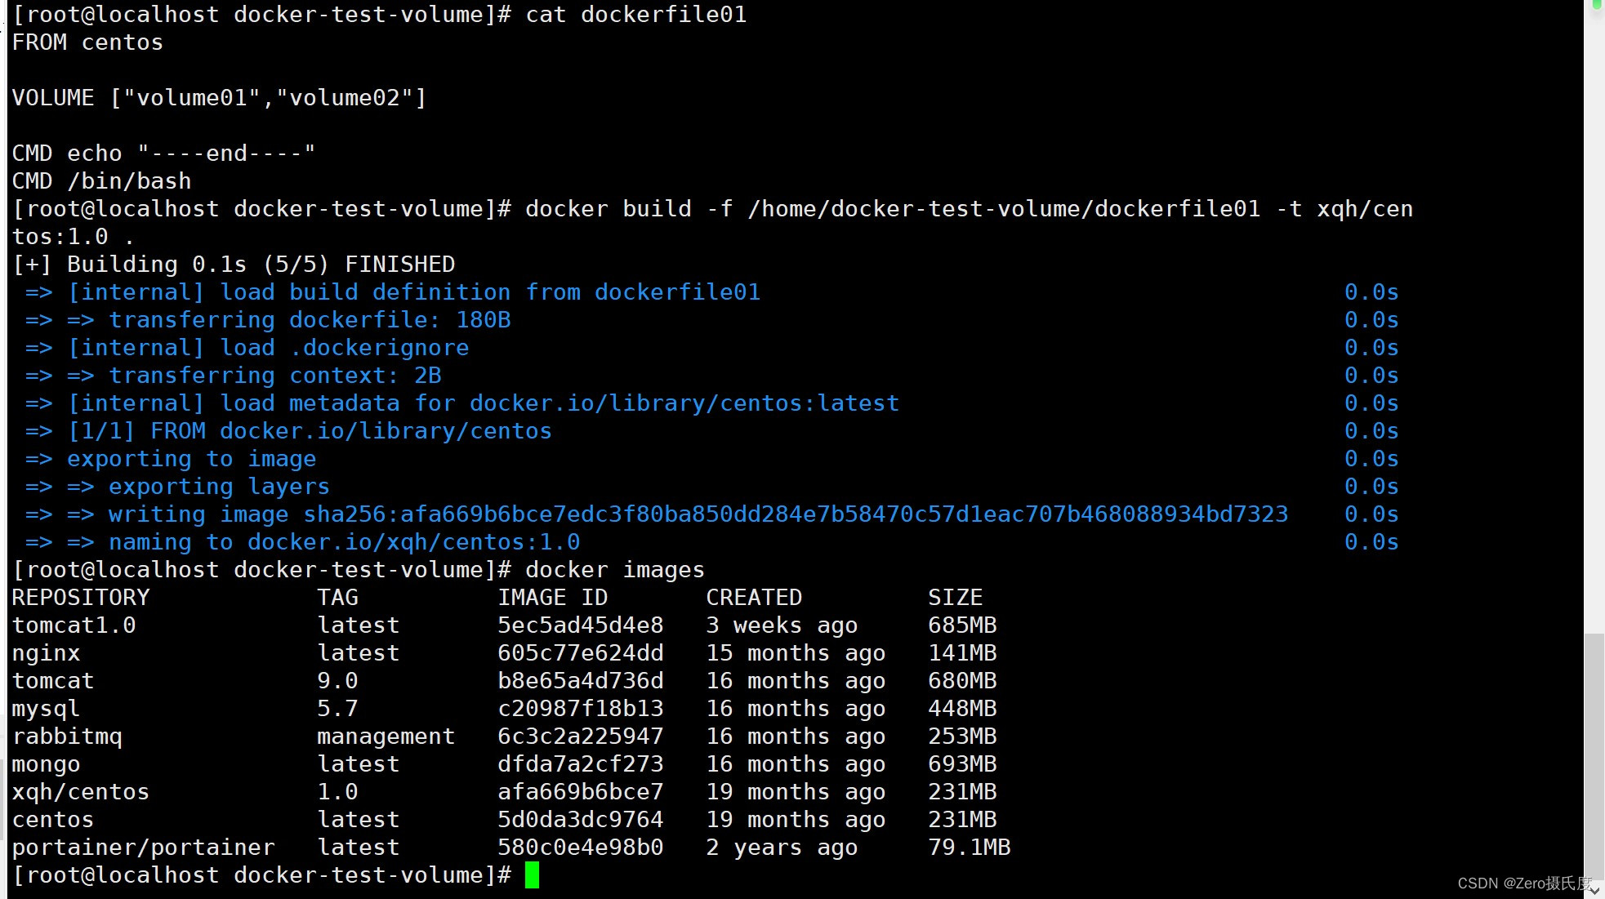The image size is (1605, 899).
Task: Click the green terminal cursor block
Action: click(532, 875)
